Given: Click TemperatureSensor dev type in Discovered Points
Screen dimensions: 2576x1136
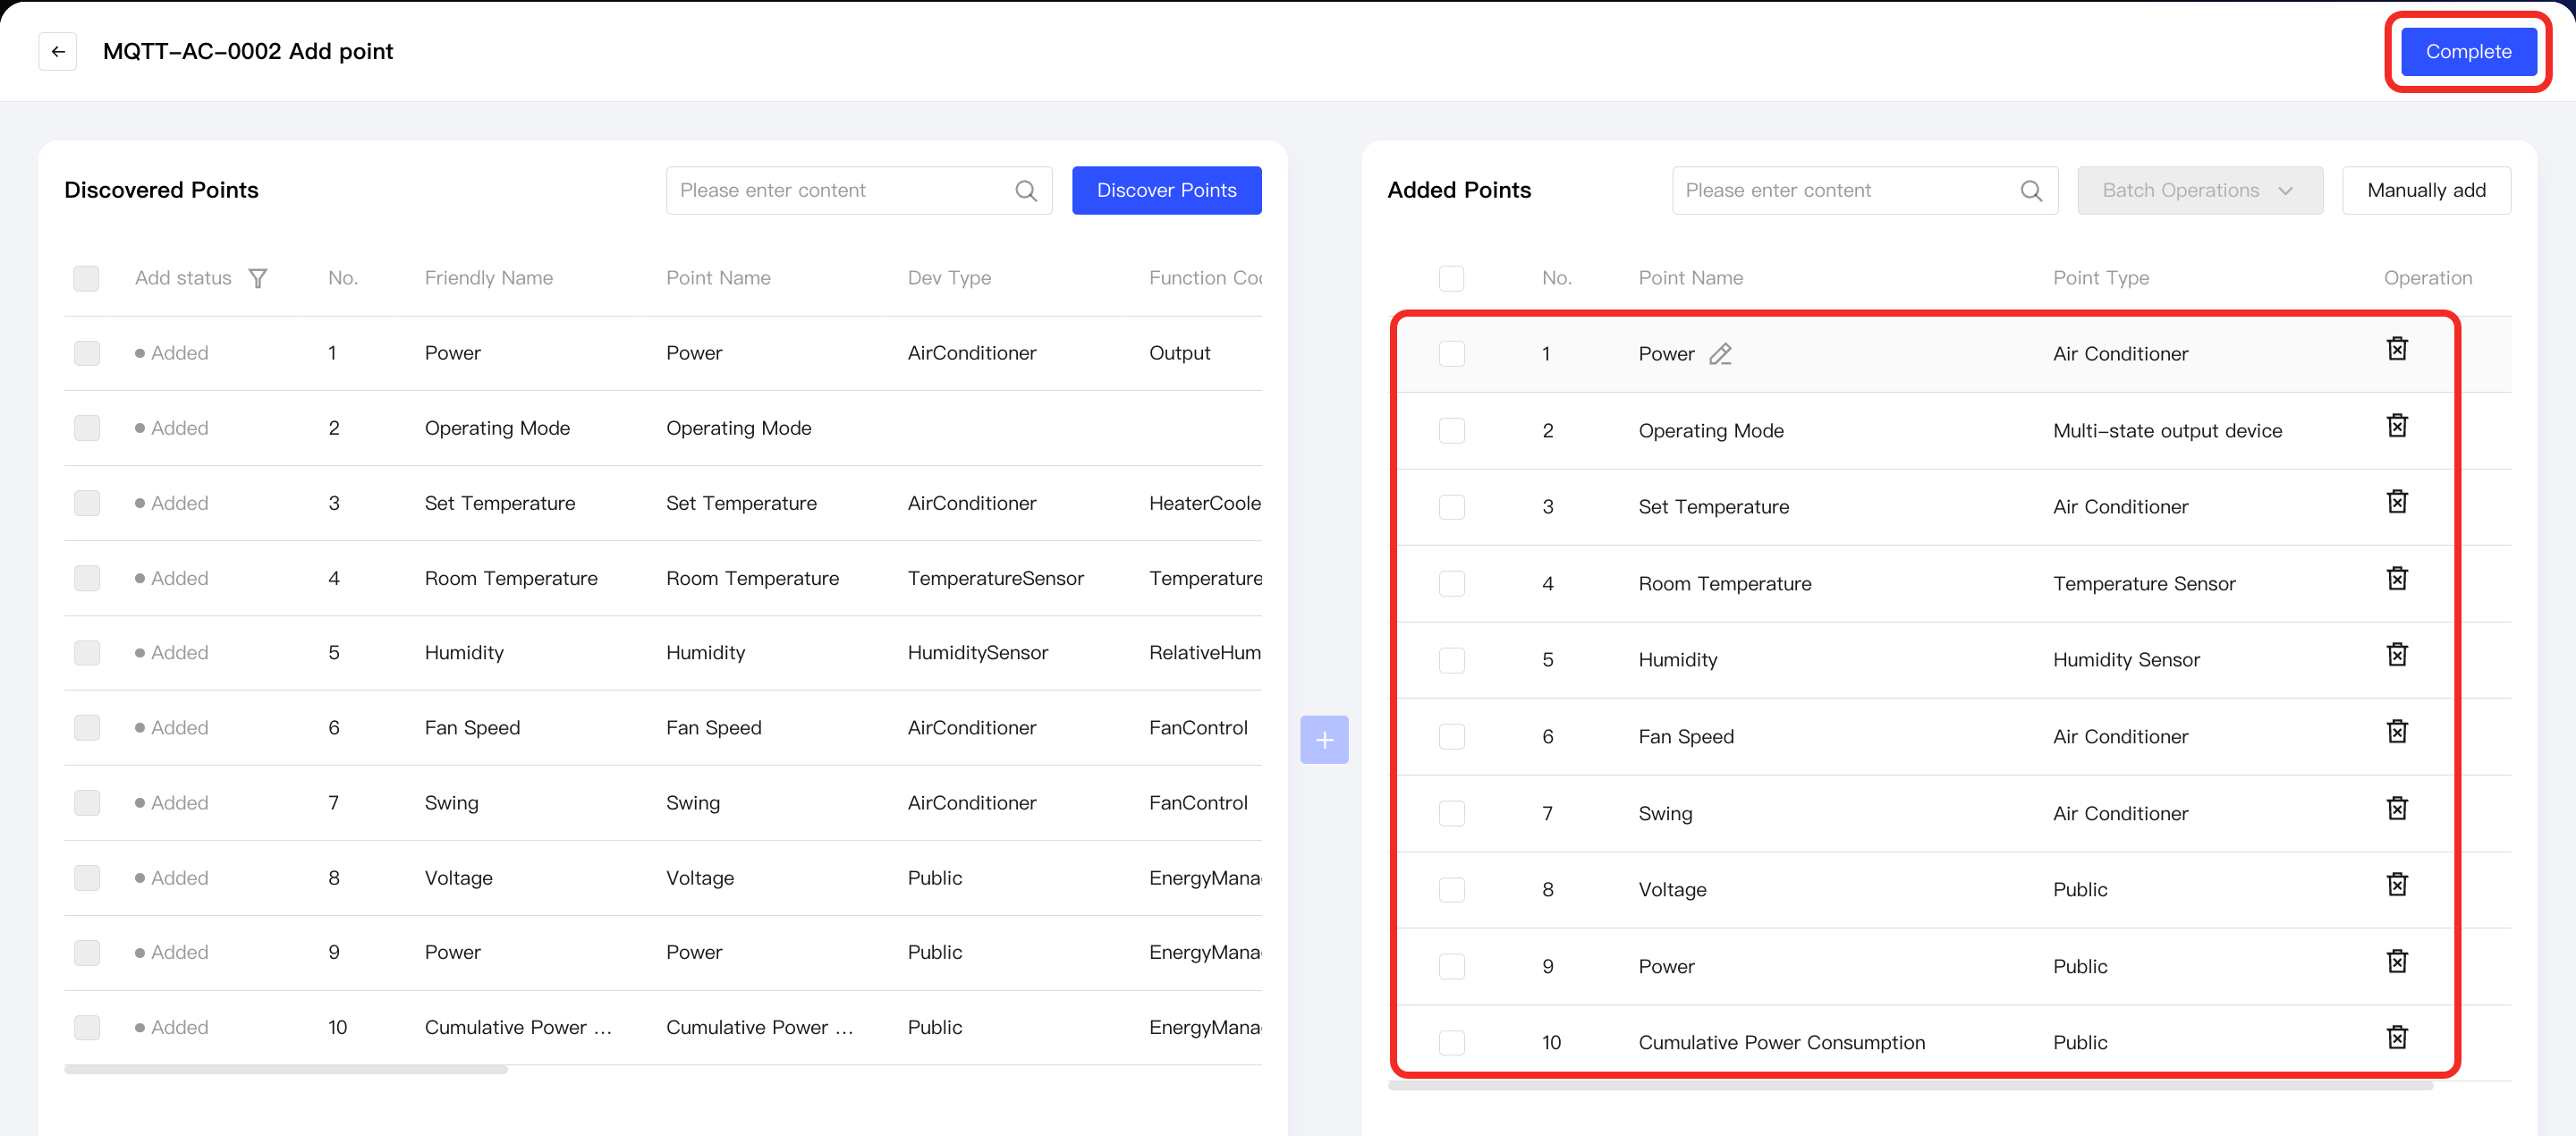Looking at the screenshot, I should (x=995, y=578).
